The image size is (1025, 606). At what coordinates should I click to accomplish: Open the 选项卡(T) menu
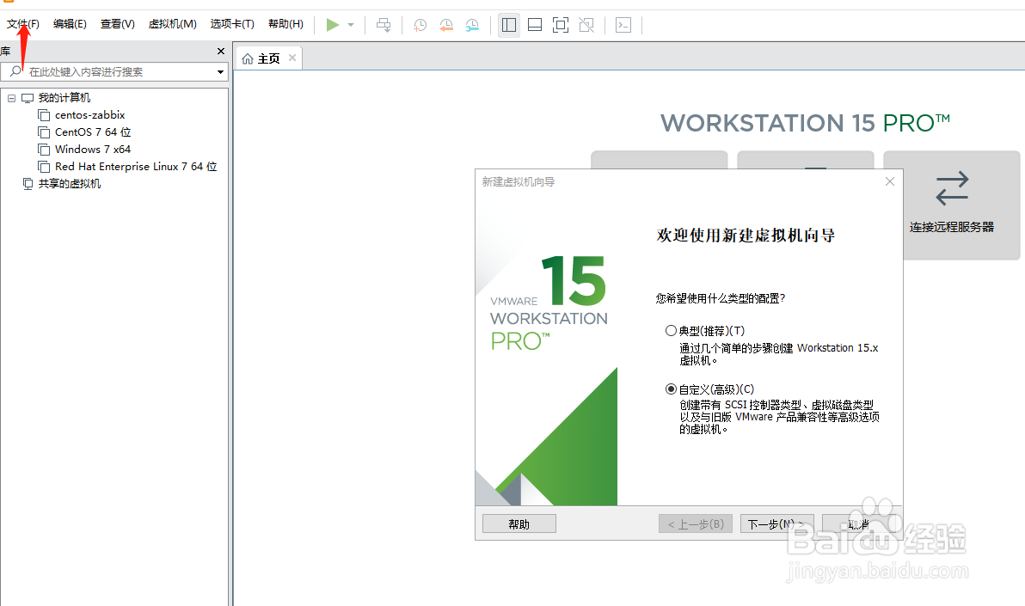[232, 24]
